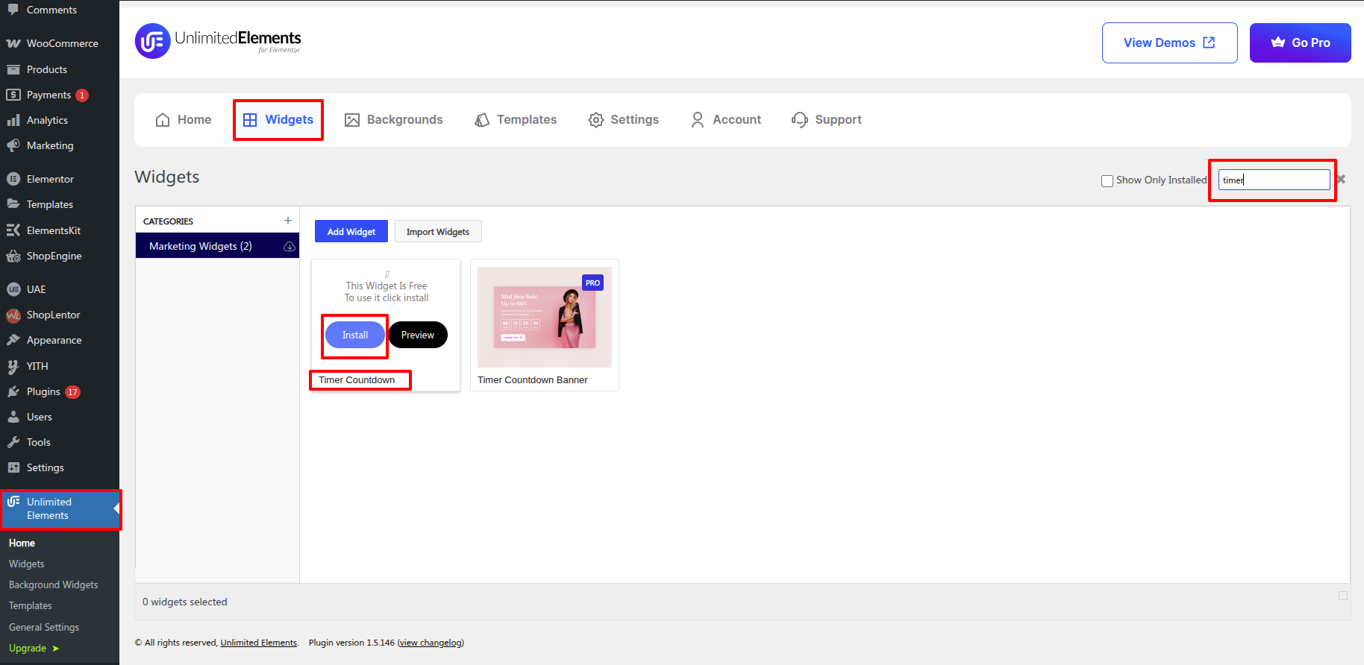
Task: Open Settings tab in top navigation
Action: pos(623,119)
